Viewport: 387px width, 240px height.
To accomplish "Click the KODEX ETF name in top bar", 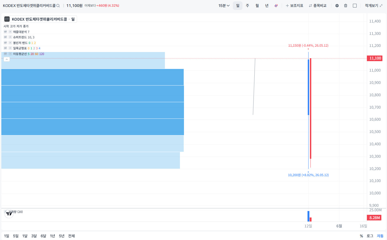I will pos(29,6).
